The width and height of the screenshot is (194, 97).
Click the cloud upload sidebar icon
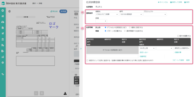(x=3, y=22)
